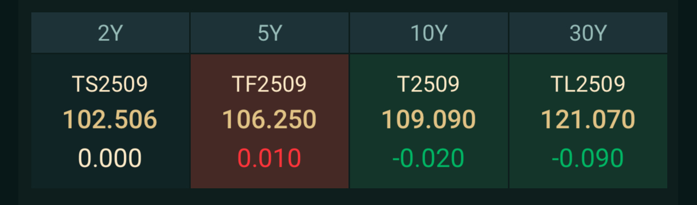Click the 0.000 change value
The width and height of the screenshot is (697, 205).
click(x=110, y=158)
